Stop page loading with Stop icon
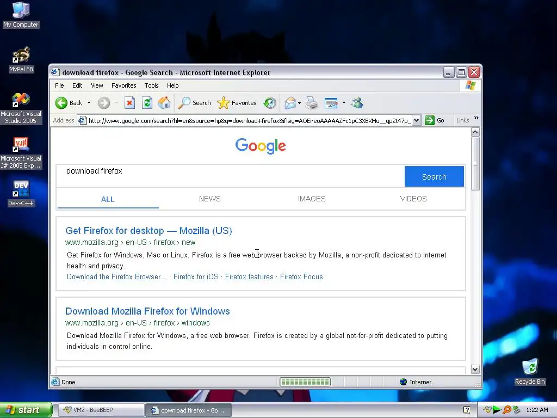This screenshot has width=557, height=418. pos(129,103)
